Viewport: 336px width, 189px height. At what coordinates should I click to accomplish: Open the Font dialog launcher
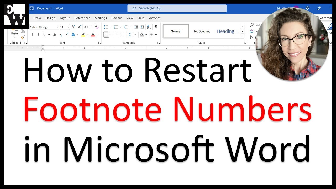[x=99, y=43]
